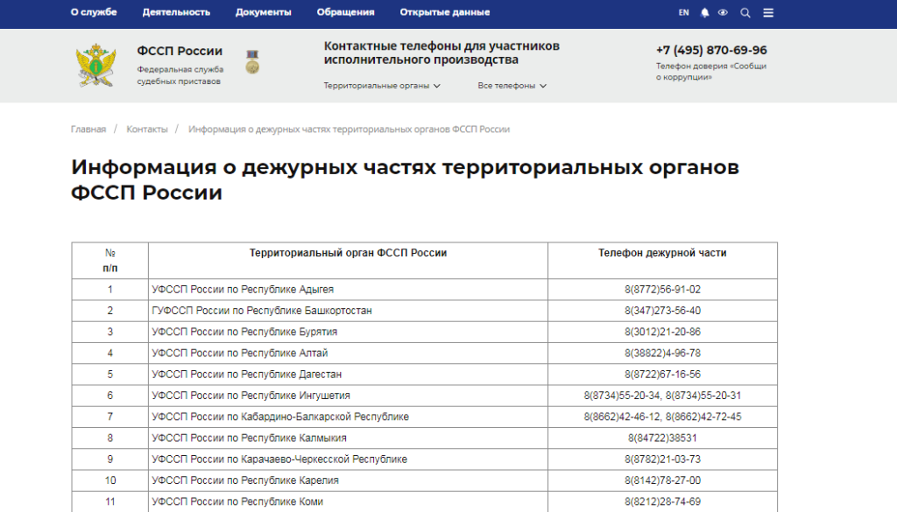897x512 pixels.
Task: Expand the Территориальные органы dropdown
Action: point(382,86)
